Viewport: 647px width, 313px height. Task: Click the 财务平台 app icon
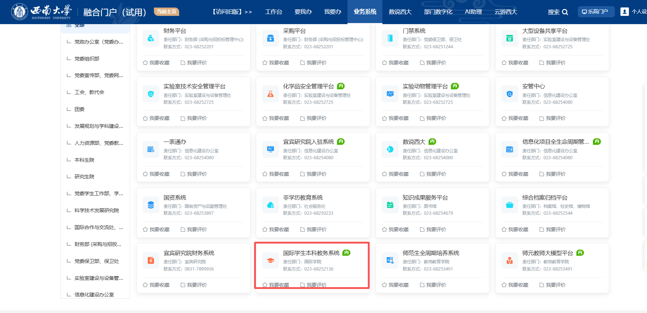pyautogui.click(x=151, y=39)
